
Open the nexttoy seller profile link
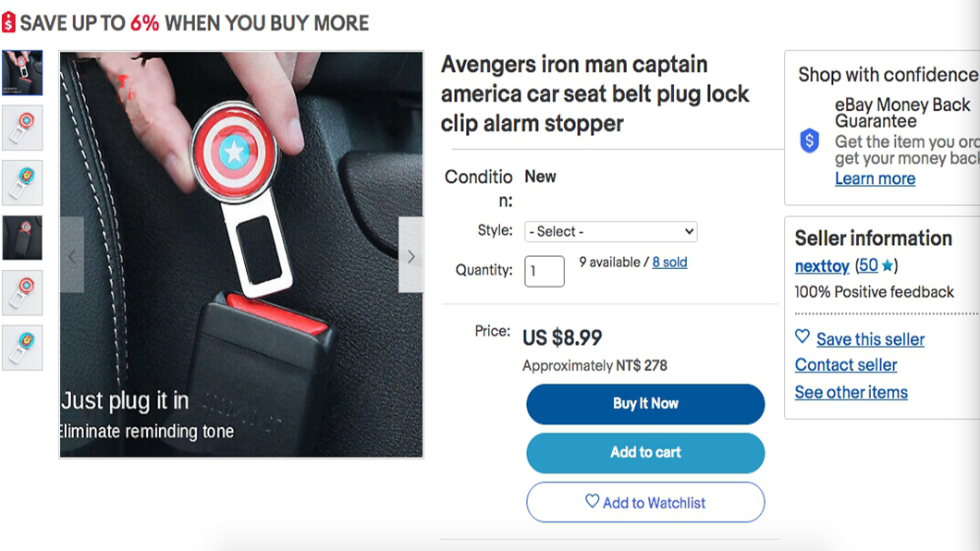tap(822, 266)
